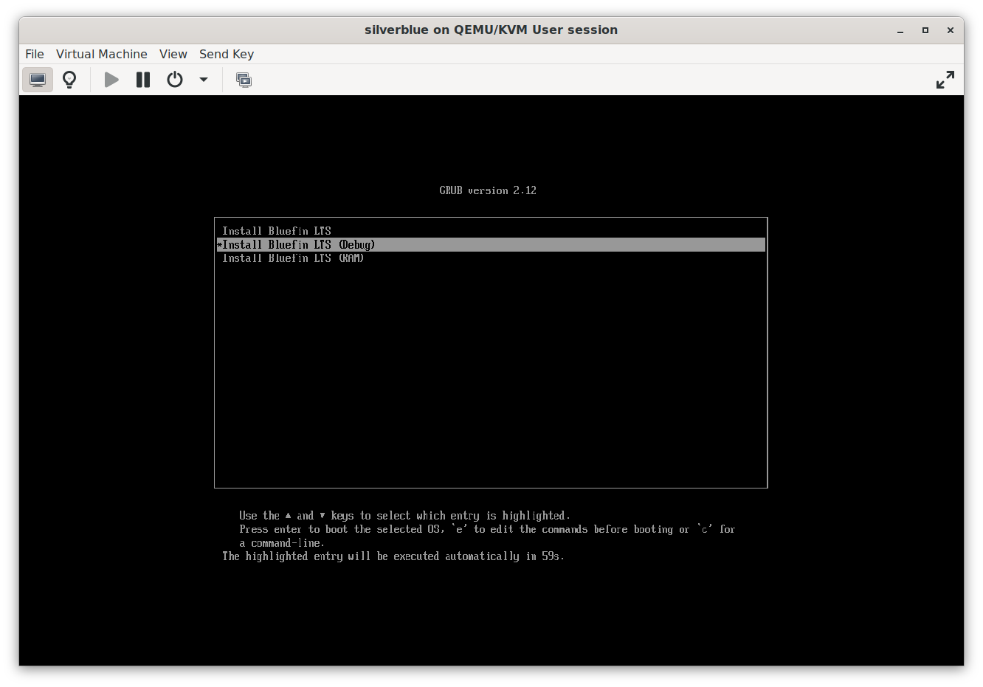Image resolution: width=983 pixels, height=687 pixels.
Task: Open the Send Key menu
Action: (227, 54)
